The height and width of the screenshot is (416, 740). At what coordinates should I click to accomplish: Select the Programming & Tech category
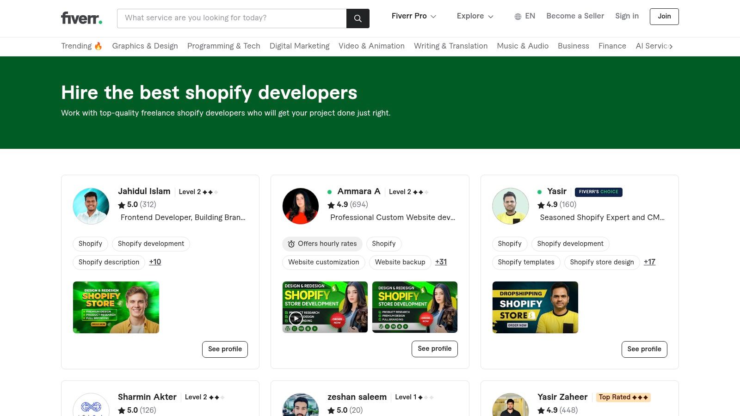[223, 46]
